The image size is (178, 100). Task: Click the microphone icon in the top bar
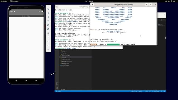[x=171, y=1]
